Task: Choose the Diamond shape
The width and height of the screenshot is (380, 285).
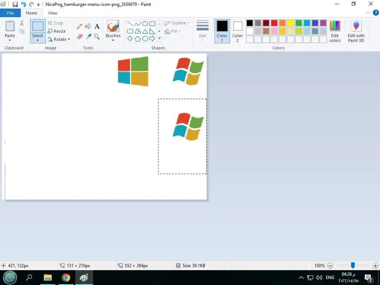Action: click(x=130, y=39)
